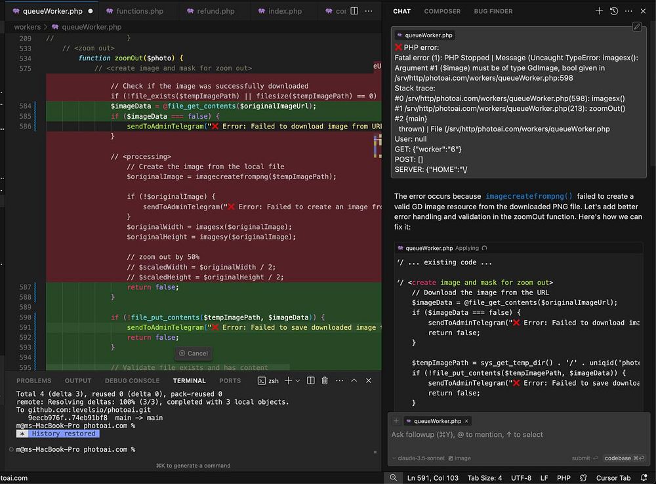The height and width of the screenshot is (484, 656).
Task: Add context with plus button in chat input
Action: 396,421
